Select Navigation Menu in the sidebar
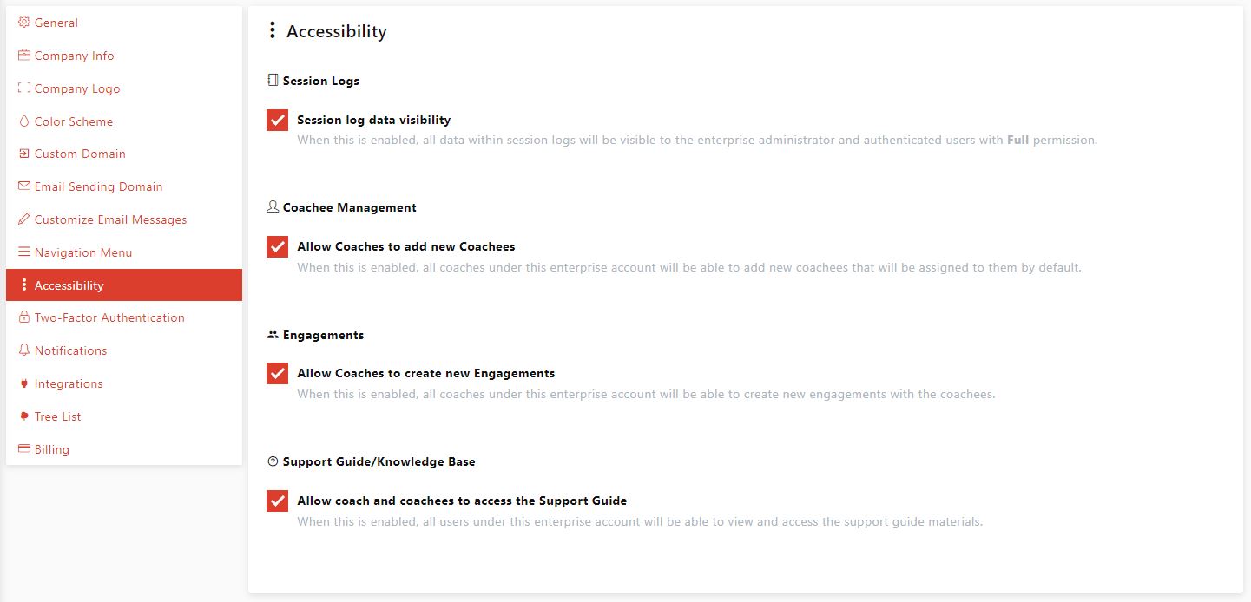 point(83,252)
